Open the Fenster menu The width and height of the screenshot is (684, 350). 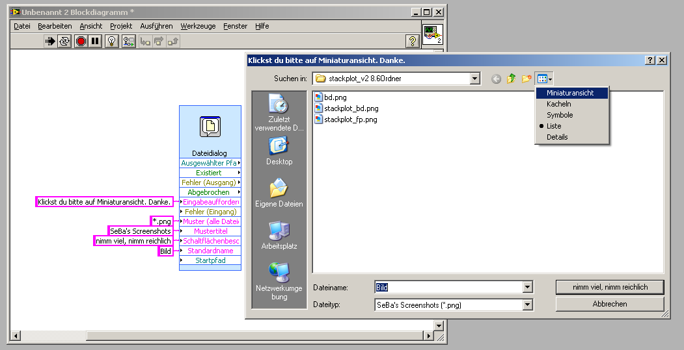pyautogui.click(x=235, y=26)
